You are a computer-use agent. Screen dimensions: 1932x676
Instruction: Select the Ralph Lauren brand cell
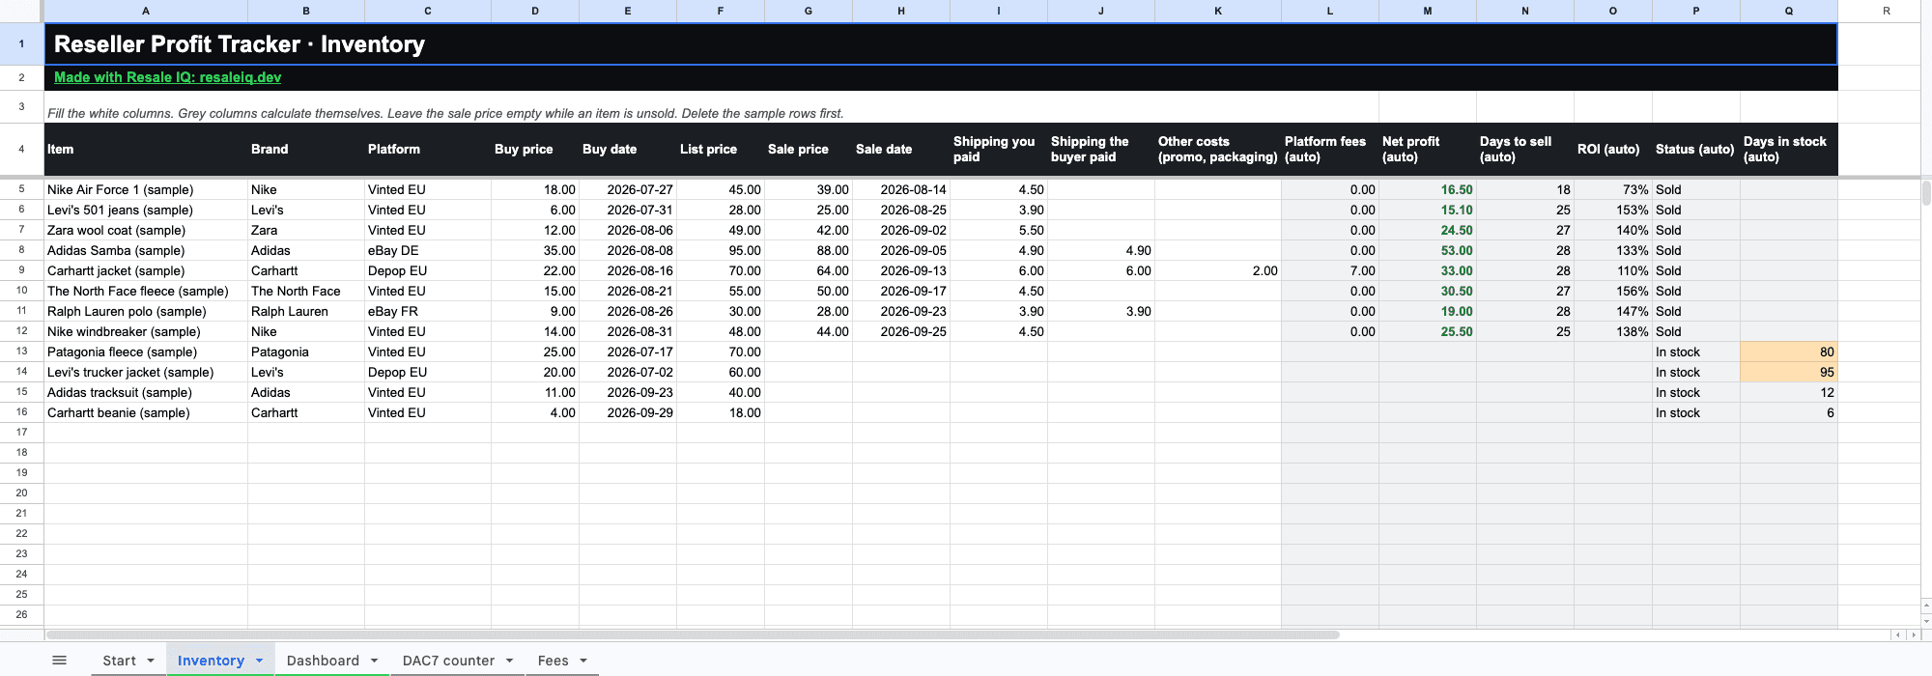point(306,312)
